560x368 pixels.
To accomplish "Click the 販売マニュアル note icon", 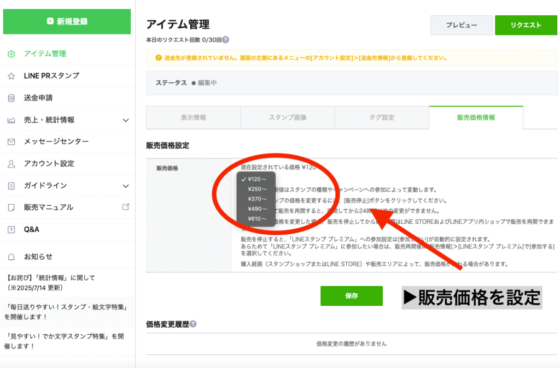I will tap(11, 207).
